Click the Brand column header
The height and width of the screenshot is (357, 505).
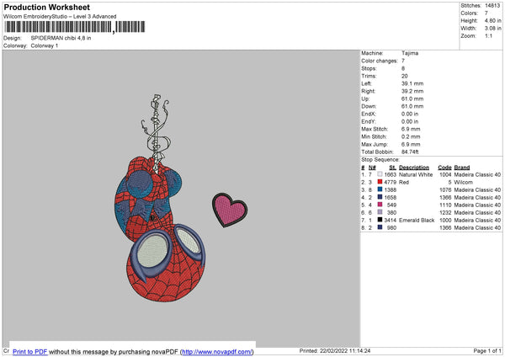(x=462, y=168)
